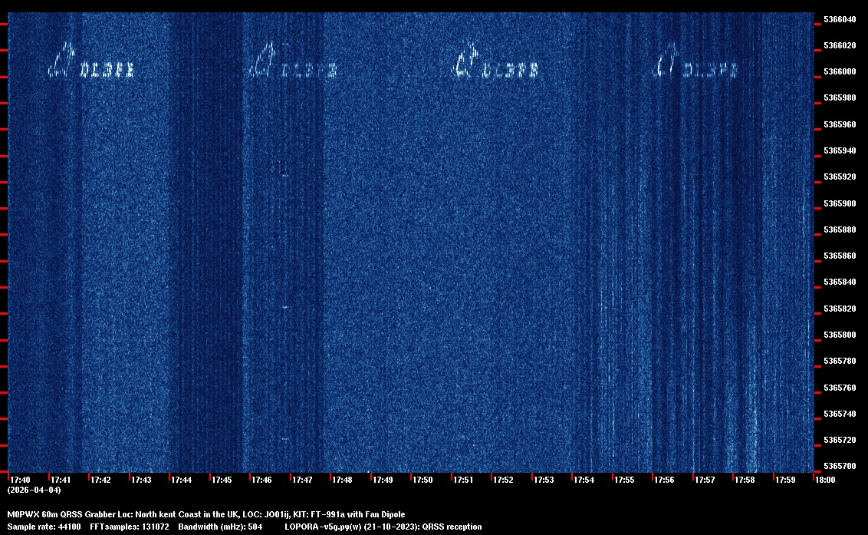
Task: Choose the 5365740 frequency scale value
Action: (x=840, y=414)
